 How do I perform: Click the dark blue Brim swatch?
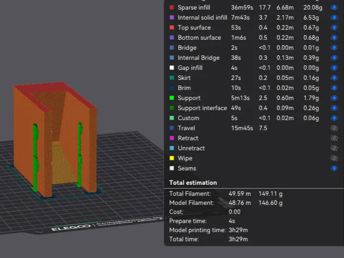tap(172, 88)
